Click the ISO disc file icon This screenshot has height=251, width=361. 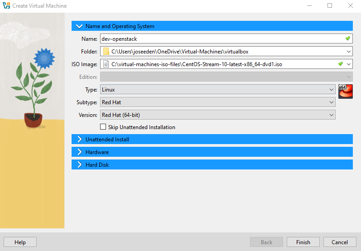tap(106, 64)
